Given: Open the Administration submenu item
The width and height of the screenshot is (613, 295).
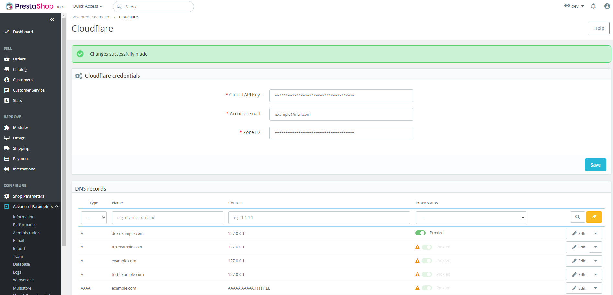Looking at the screenshot, I should click(x=26, y=233).
